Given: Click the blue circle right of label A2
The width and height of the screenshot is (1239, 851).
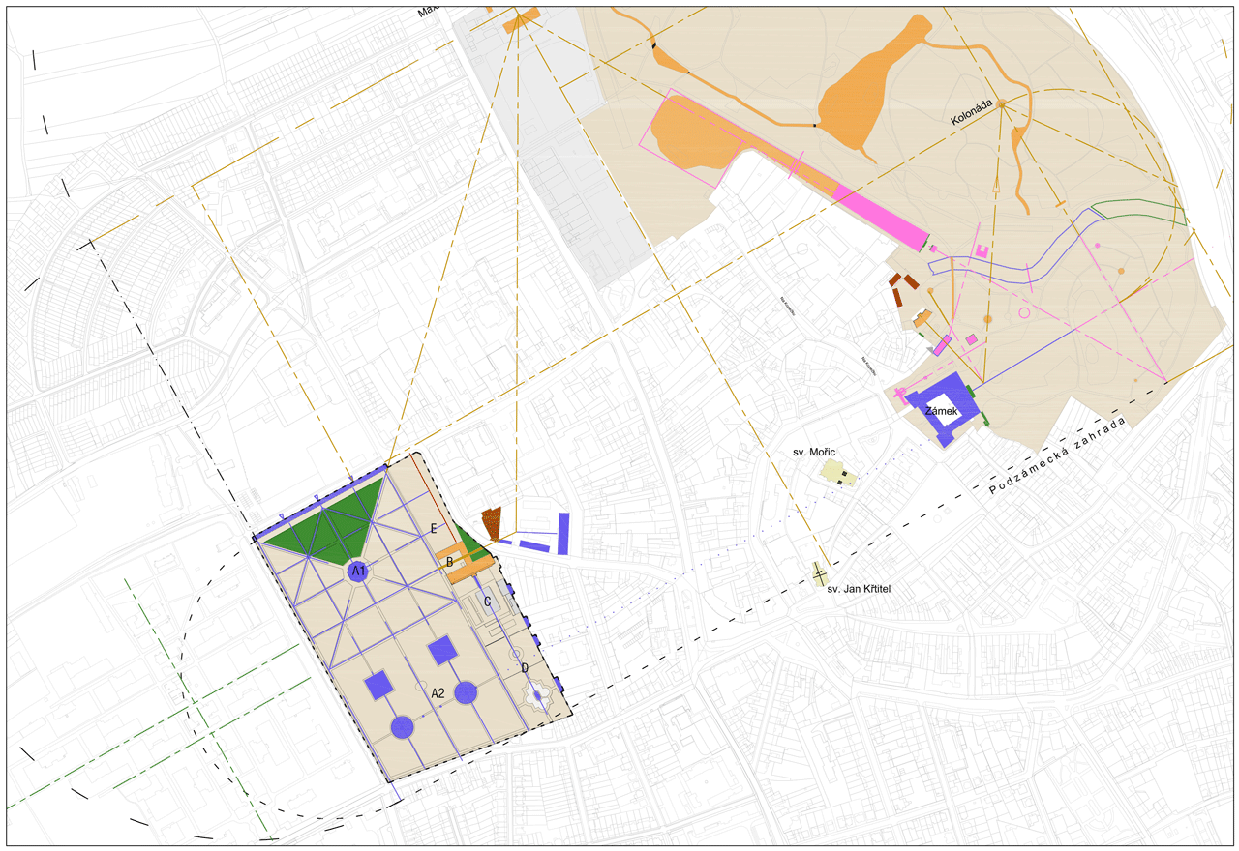Looking at the screenshot, I should coord(467,692).
